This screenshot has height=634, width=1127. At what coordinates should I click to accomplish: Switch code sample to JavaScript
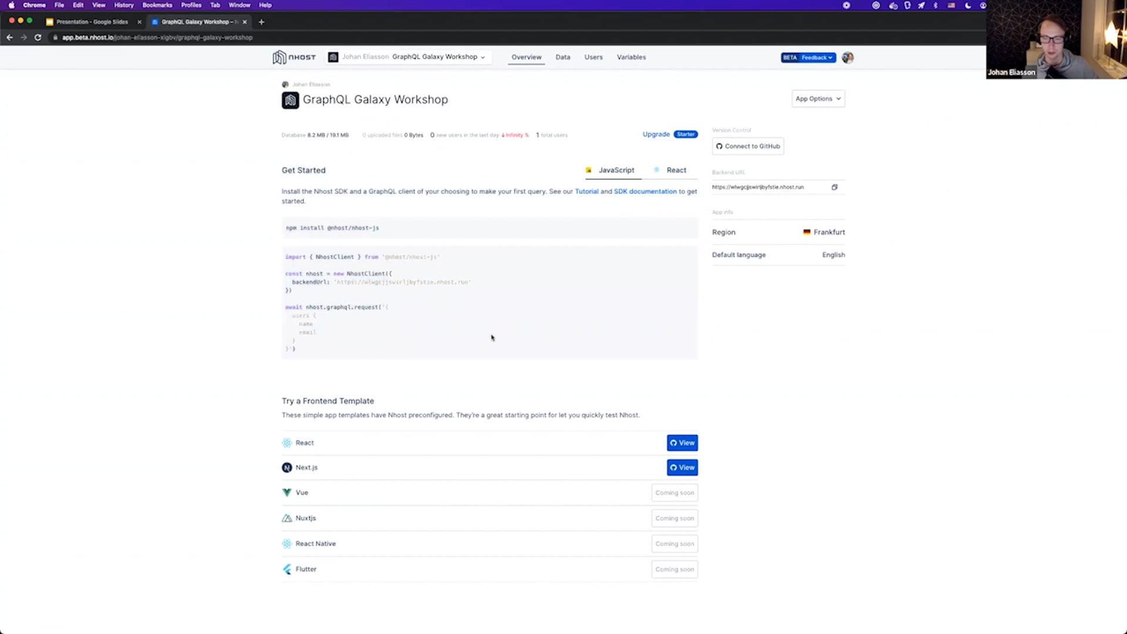(616, 170)
